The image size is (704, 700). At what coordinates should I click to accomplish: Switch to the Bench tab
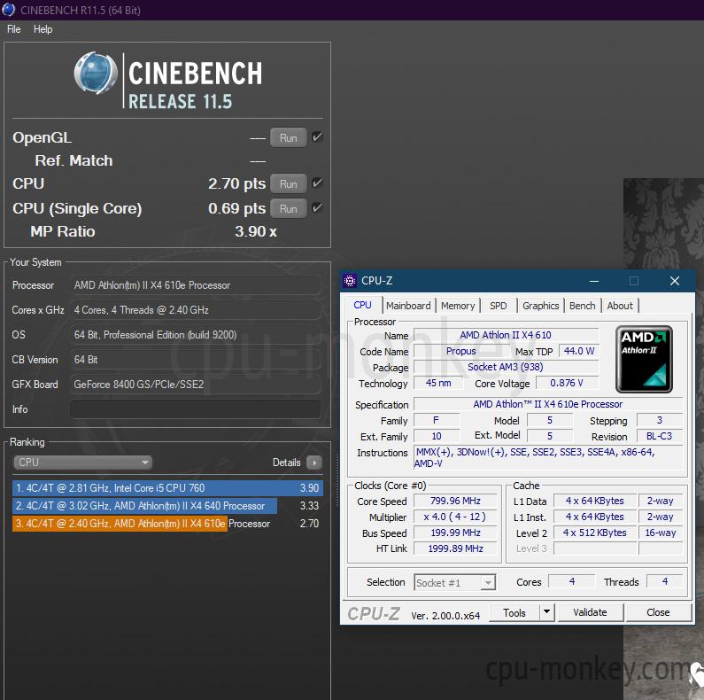(x=583, y=306)
